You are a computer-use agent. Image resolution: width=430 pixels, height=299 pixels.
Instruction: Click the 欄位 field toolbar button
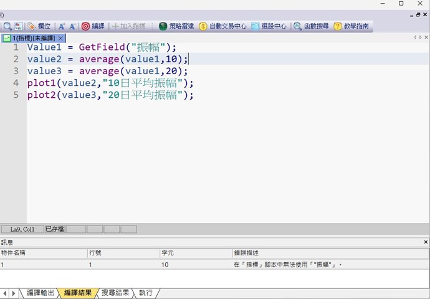click(39, 26)
